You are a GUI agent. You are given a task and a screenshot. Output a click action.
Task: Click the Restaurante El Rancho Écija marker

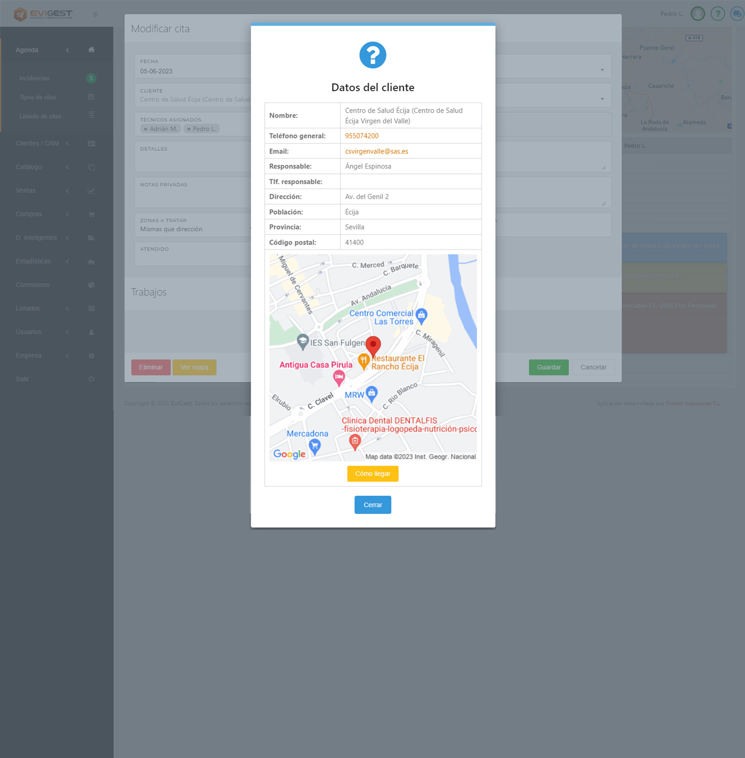[363, 362]
